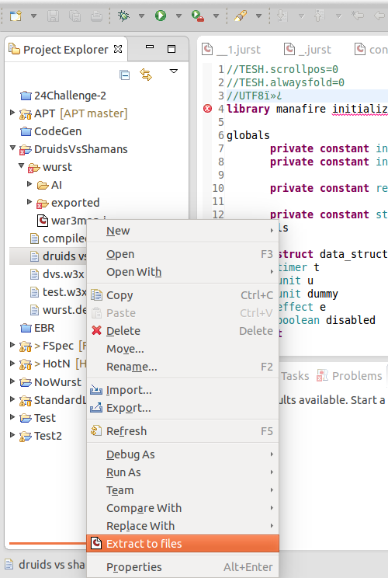Expand the APT project node
388x578 pixels.
(12, 113)
